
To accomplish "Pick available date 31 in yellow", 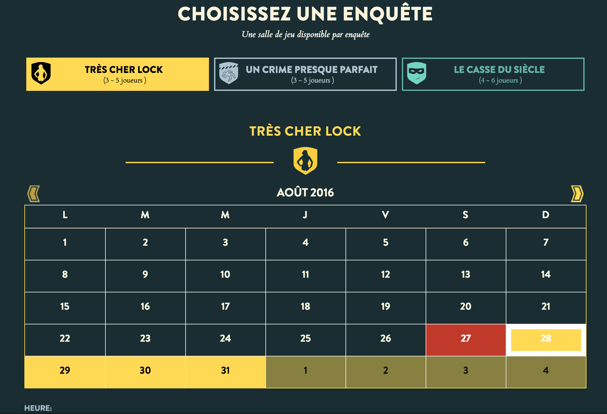I will [225, 372].
